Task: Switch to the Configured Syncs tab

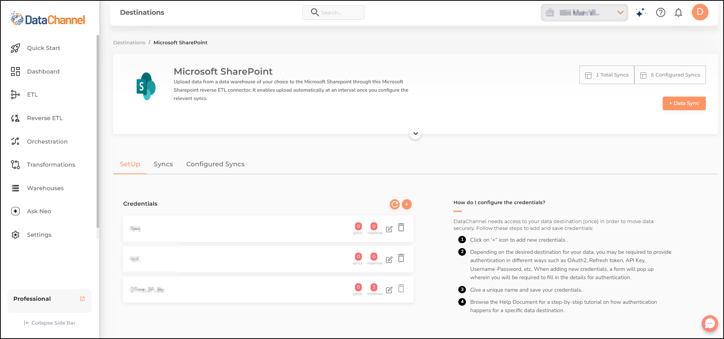Action: (215, 164)
